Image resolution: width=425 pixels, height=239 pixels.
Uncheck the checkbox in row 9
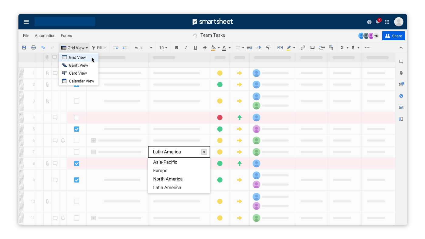point(76,180)
